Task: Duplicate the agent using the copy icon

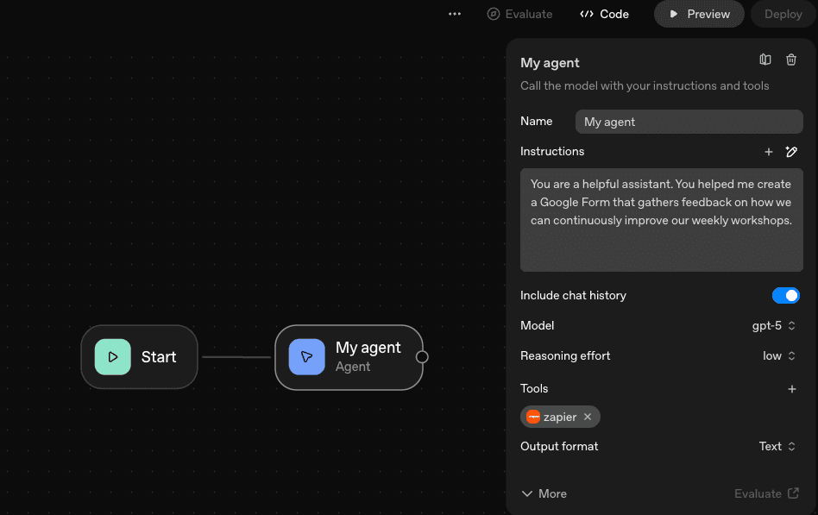Action: [765, 60]
